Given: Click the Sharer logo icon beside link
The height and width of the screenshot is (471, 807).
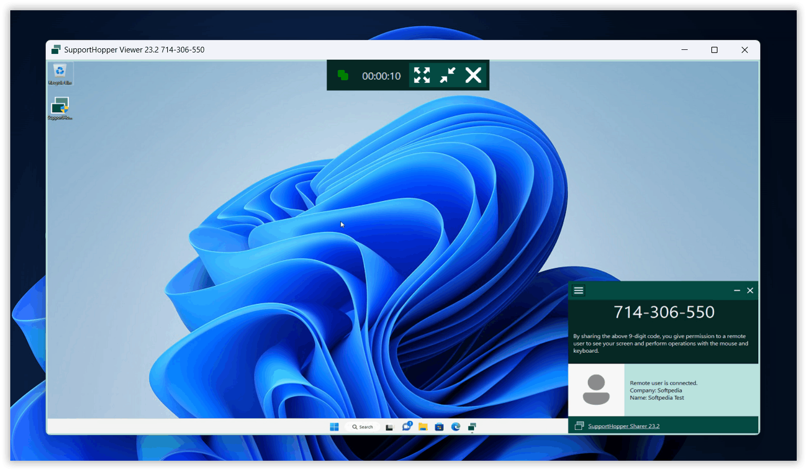Looking at the screenshot, I should coord(579,426).
